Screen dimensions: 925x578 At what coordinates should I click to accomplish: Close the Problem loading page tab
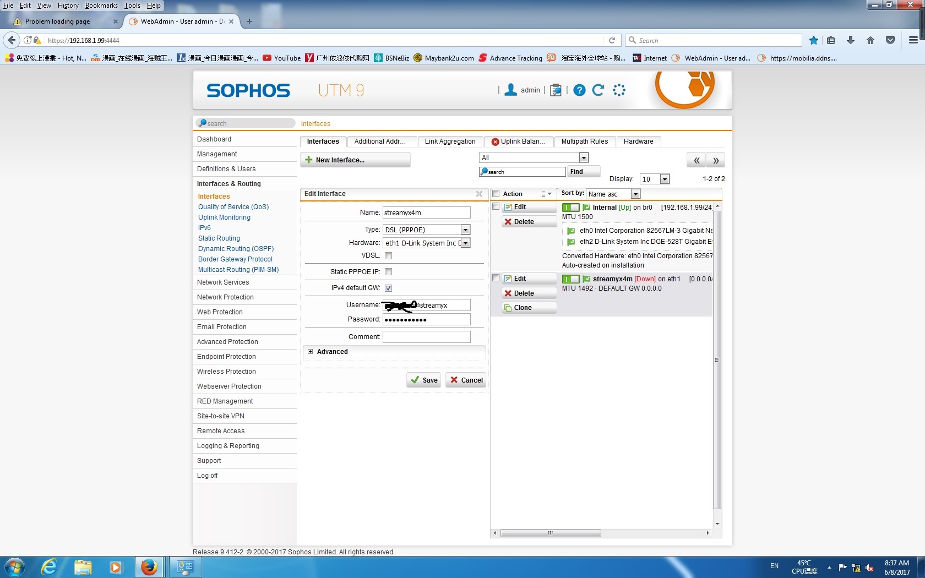point(115,21)
